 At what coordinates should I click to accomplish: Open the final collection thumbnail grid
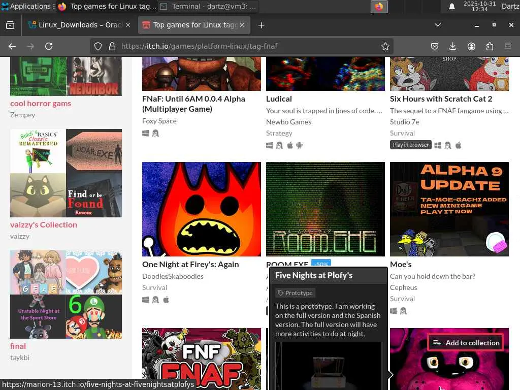66,295
